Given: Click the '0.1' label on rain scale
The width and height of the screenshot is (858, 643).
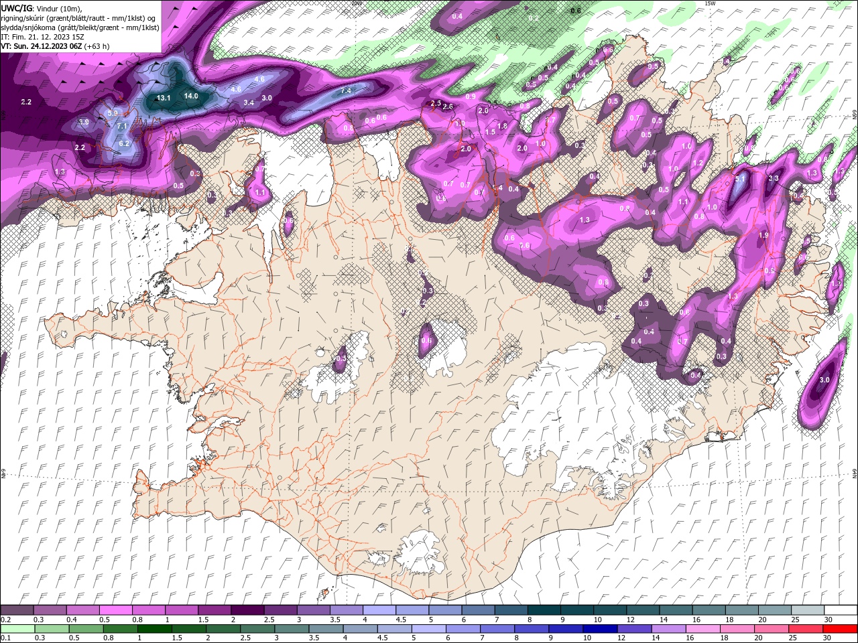Looking at the screenshot, I should (x=5, y=638).
